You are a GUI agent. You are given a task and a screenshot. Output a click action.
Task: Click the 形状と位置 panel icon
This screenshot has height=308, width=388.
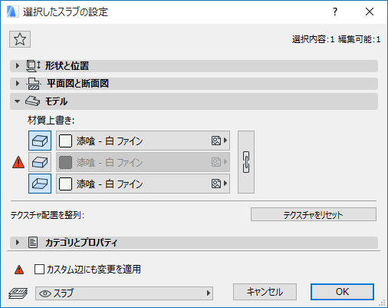pyautogui.click(x=33, y=66)
